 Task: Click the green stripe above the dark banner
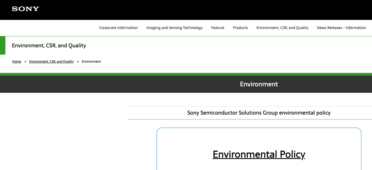click(x=186, y=74)
